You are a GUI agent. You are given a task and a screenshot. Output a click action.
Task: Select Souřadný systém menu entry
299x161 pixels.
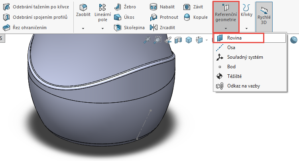click(x=250, y=57)
